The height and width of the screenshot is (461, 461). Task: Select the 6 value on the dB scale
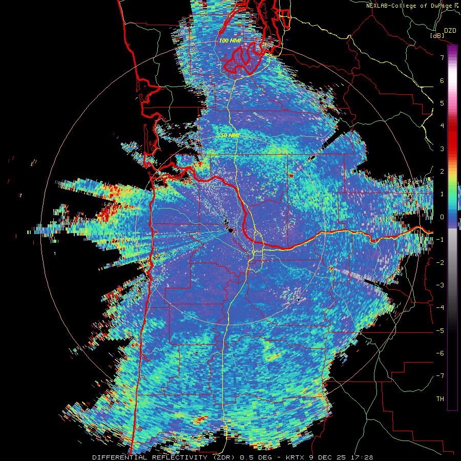pyautogui.click(x=442, y=80)
